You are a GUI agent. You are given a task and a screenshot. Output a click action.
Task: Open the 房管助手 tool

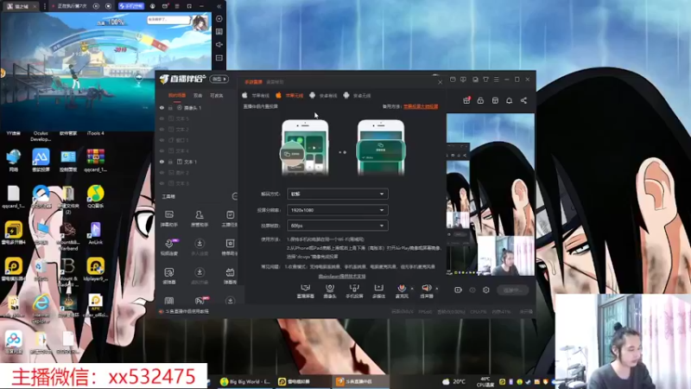pos(200,219)
